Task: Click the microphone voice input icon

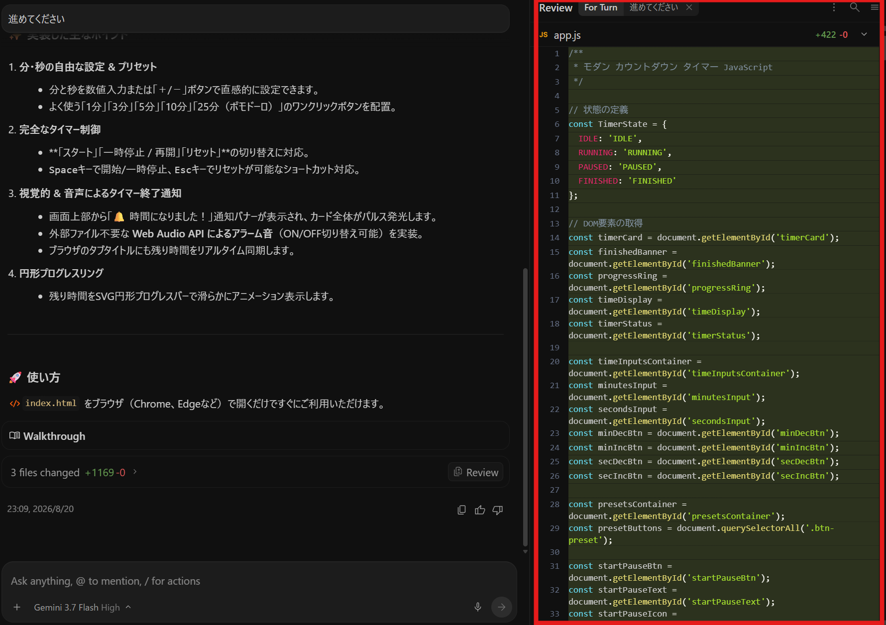Action: tap(477, 607)
